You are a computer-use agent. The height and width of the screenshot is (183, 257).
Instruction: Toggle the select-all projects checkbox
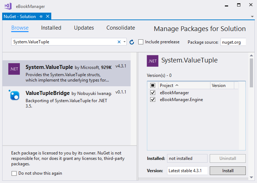(x=153, y=85)
